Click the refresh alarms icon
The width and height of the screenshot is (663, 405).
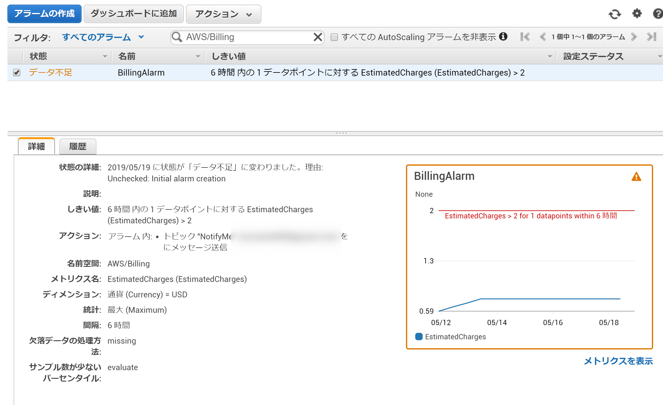[x=614, y=14]
